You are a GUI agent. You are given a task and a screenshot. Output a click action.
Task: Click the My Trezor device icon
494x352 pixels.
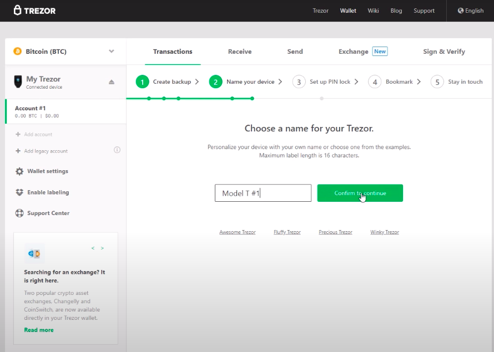pos(18,81)
